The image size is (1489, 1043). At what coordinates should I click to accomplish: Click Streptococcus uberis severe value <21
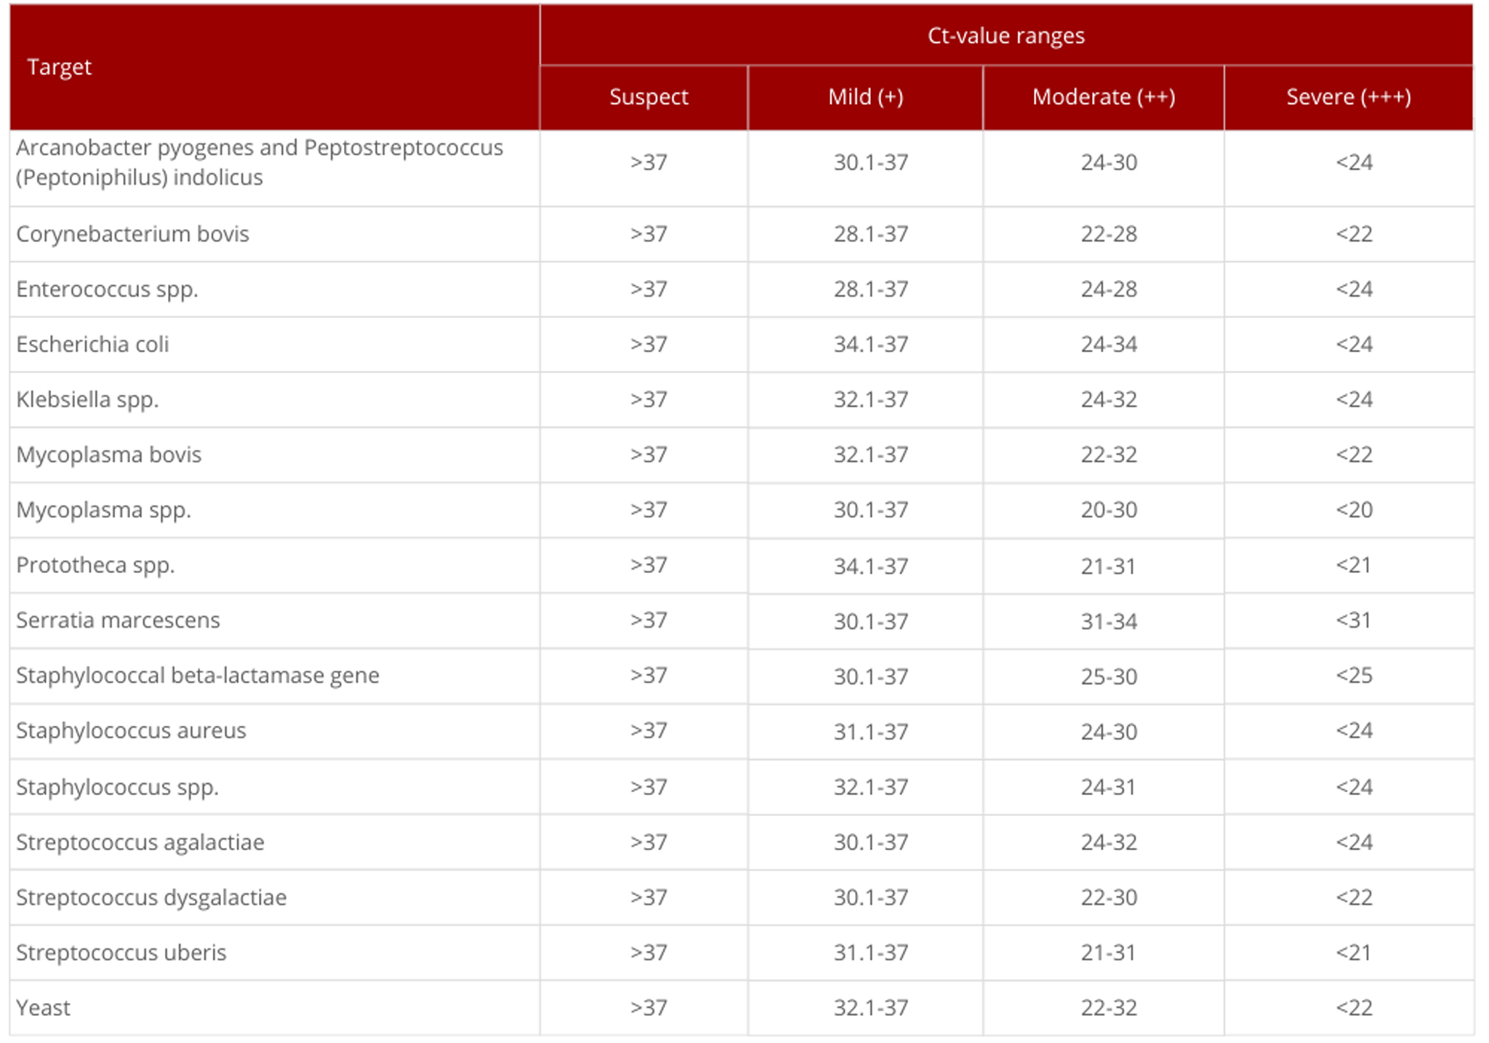click(x=1354, y=953)
